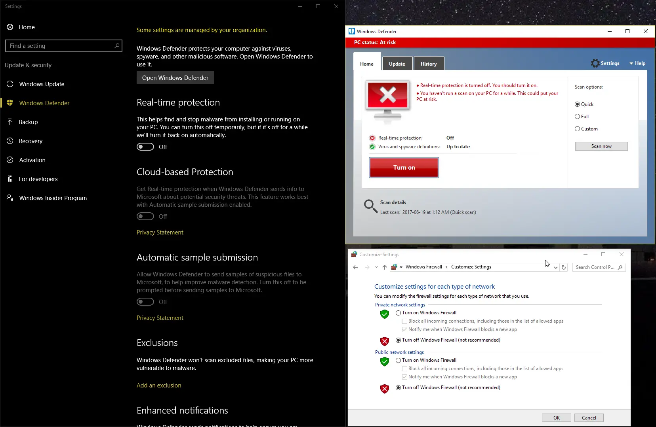This screenshot has height=427, width=656.
Task: Click the Scan now button
Action: click(601, 146)
